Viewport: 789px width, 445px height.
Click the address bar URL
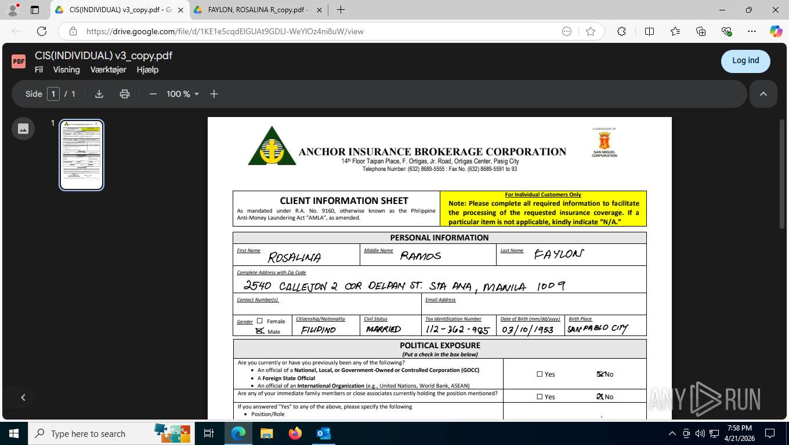225,31
